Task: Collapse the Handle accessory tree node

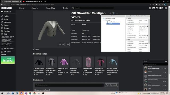Action: 104,20
